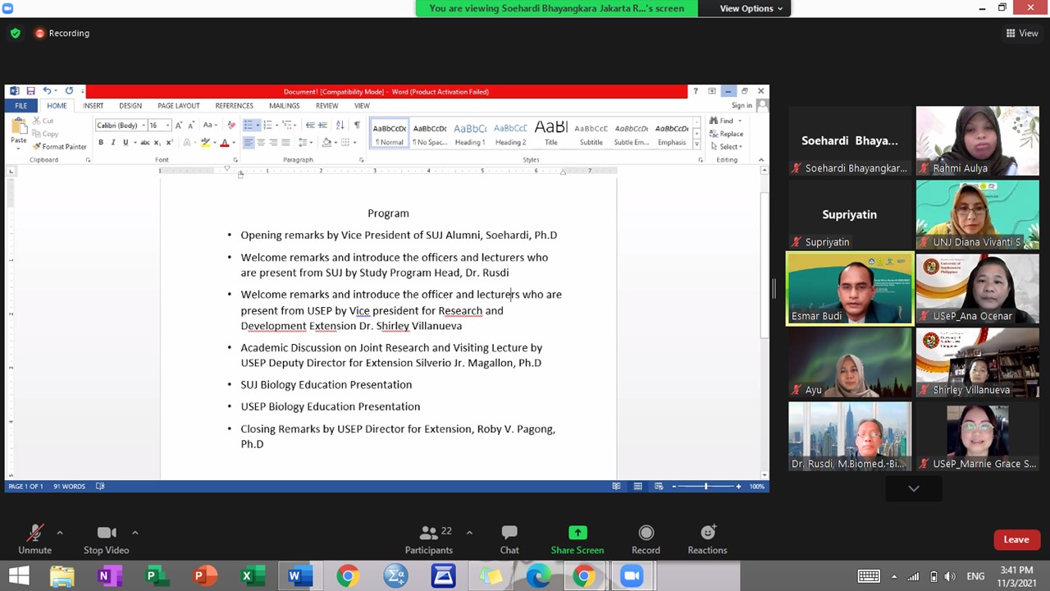Click the Format Painter tool
This screenshot has height=591, width=1050.
(59, 147)
